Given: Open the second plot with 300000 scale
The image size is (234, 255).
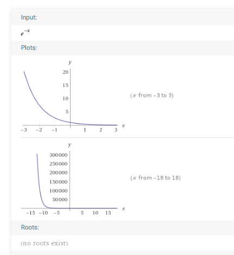Looking at the screenshot, I should pos(73,179).
